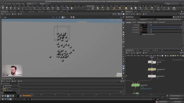
Task: Add a Point Light from the shelf
Action: tap(93, 8)
